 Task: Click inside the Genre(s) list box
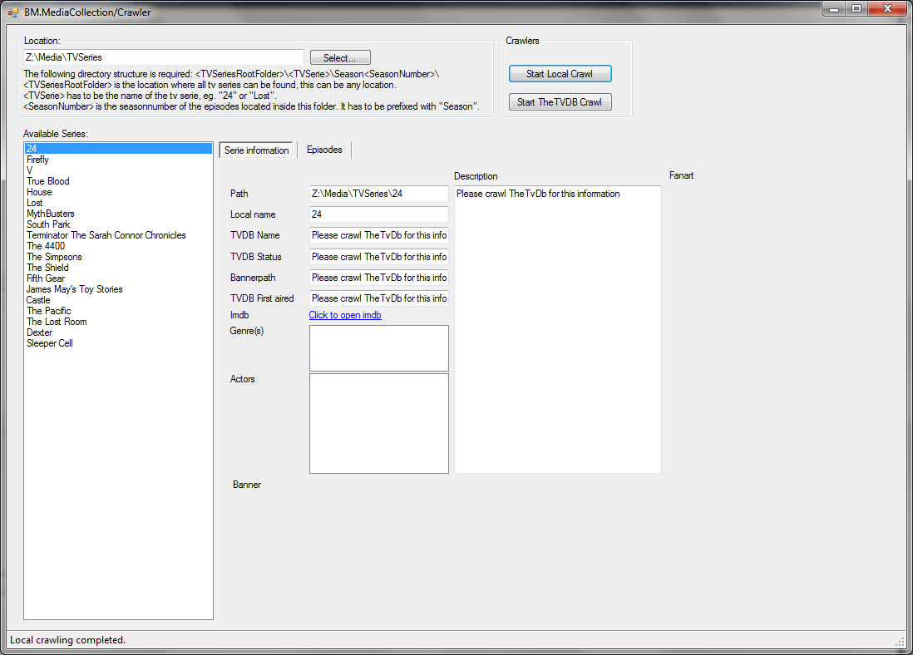379,348
